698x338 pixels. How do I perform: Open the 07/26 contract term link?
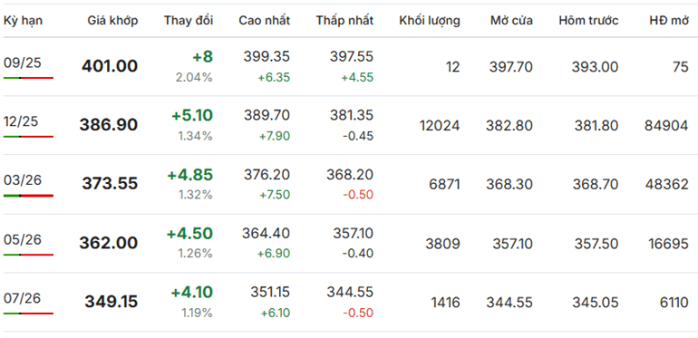(x=23, y=298)
